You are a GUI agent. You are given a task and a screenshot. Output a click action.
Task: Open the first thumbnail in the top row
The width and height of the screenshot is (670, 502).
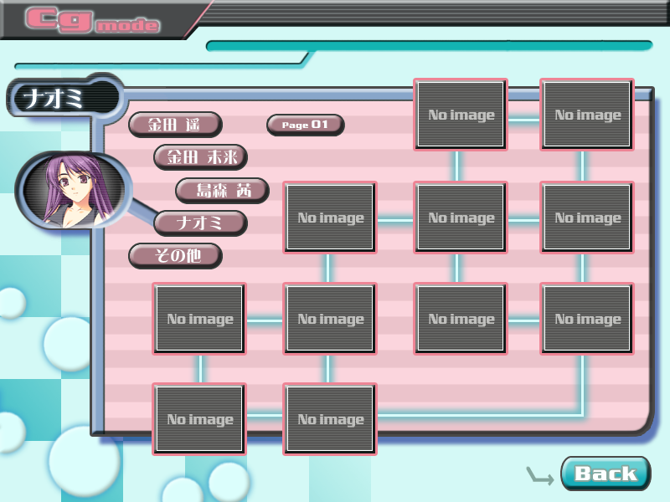pos(461,115)
